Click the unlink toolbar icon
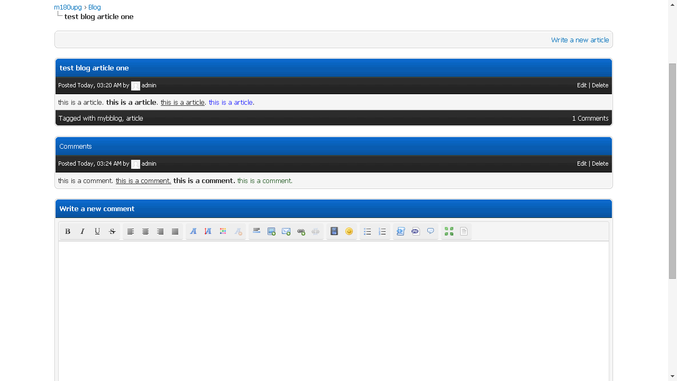Screen dimensions: 677x381 [316, 231]
